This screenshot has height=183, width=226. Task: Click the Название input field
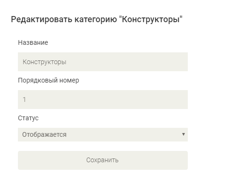pos(103,62)
